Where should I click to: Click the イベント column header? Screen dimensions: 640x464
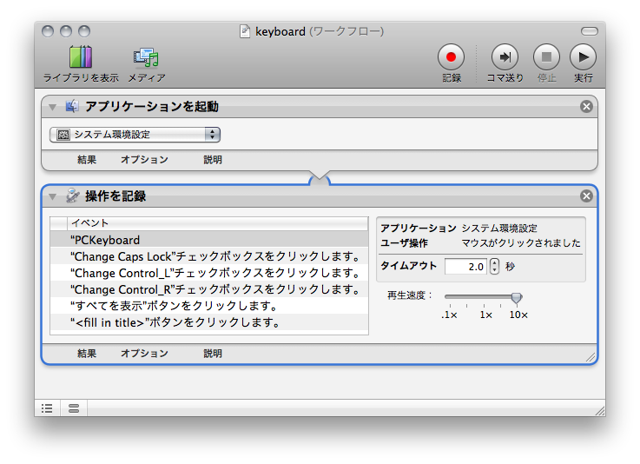point(218,223)
